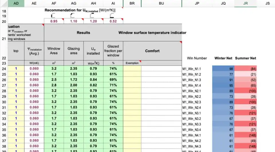
Task: Click the blue Winter Net cell showing 98
Action: 223,69
